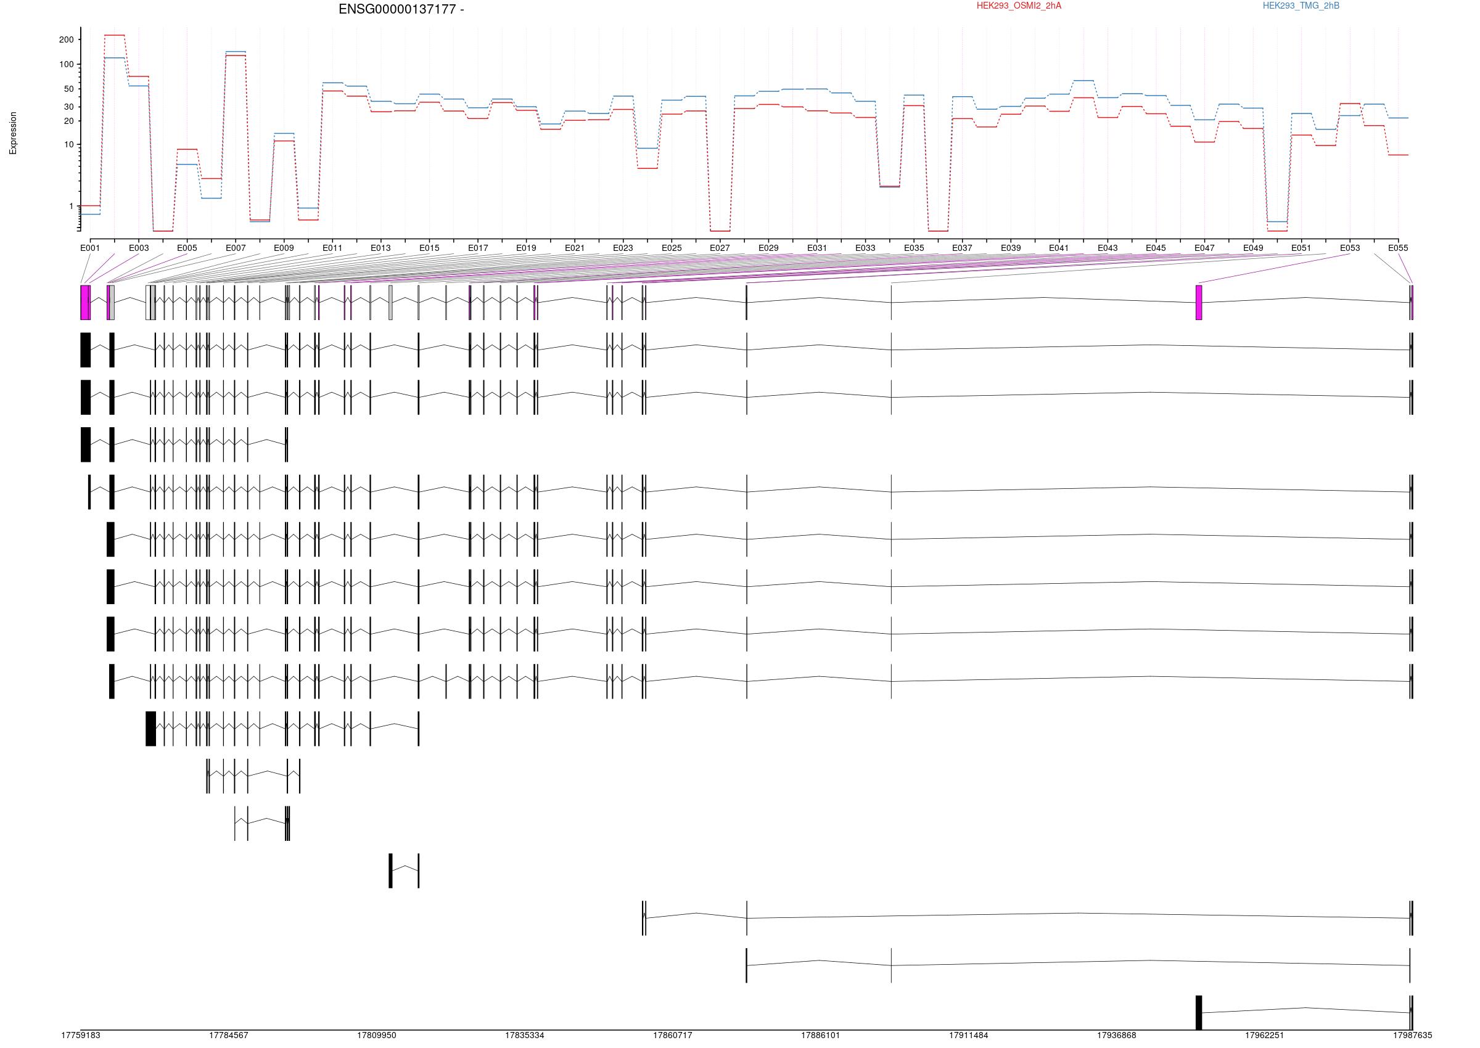Screen dimensions: 1480x1048
Task: Click genomic coordinate 17962251
Action: coord(1264,1035)
